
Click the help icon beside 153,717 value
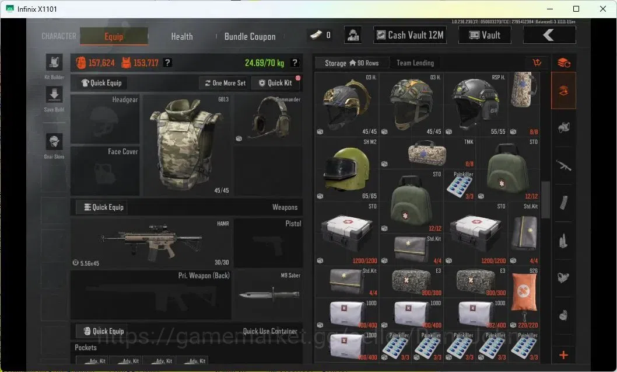point(167,62)
